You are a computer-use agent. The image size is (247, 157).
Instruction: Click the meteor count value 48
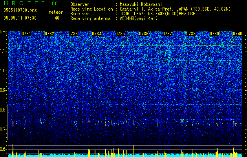(57, 18)
